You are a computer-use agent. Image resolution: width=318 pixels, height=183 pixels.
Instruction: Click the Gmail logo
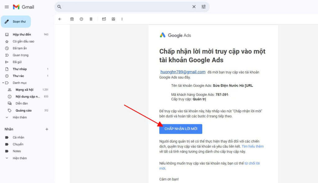tap(24, 7)
